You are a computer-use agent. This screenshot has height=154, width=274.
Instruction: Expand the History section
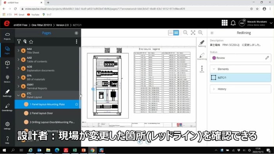coord(214,89)
